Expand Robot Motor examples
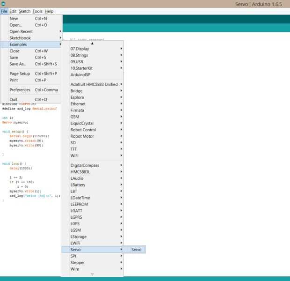The width and height of the screenshot is (290, 281). click(x=93, y=136)
